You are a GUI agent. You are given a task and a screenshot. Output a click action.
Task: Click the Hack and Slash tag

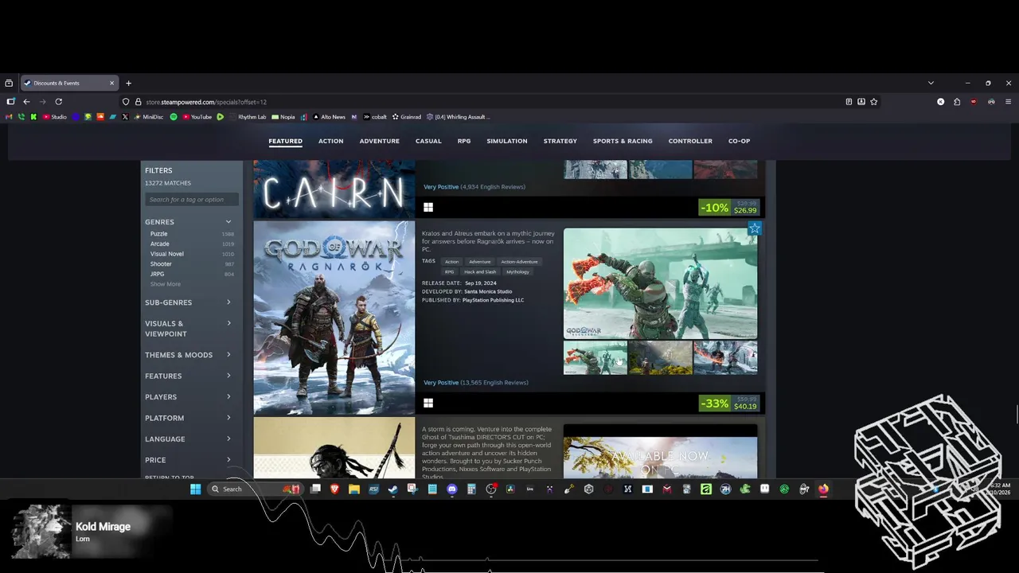coord(480,272)
